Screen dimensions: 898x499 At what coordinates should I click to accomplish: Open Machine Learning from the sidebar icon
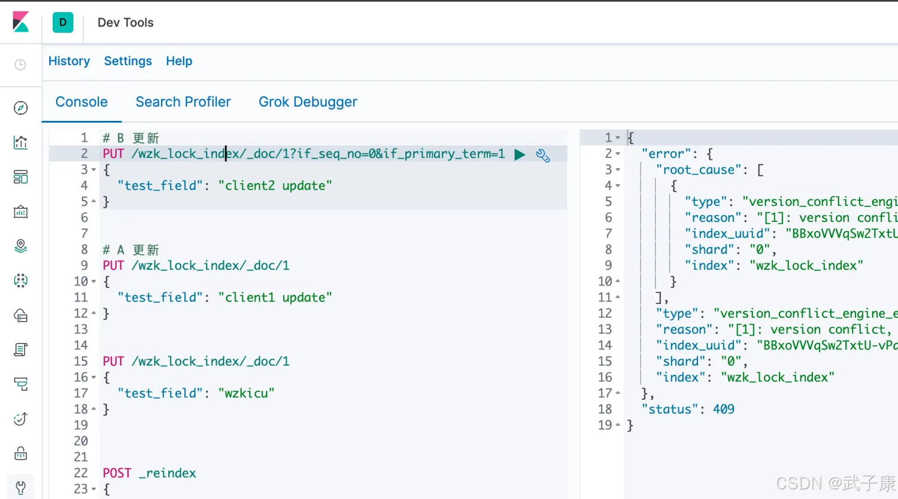click(20, 281)
